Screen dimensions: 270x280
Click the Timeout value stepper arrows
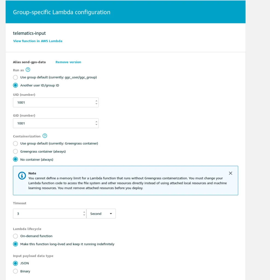[84, 214]
